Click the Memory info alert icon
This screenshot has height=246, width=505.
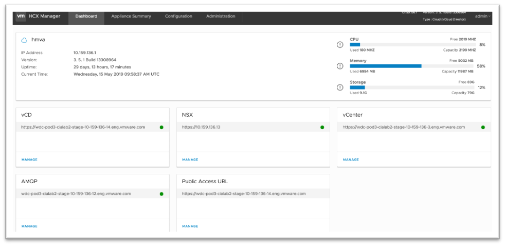tap(340, 66)
